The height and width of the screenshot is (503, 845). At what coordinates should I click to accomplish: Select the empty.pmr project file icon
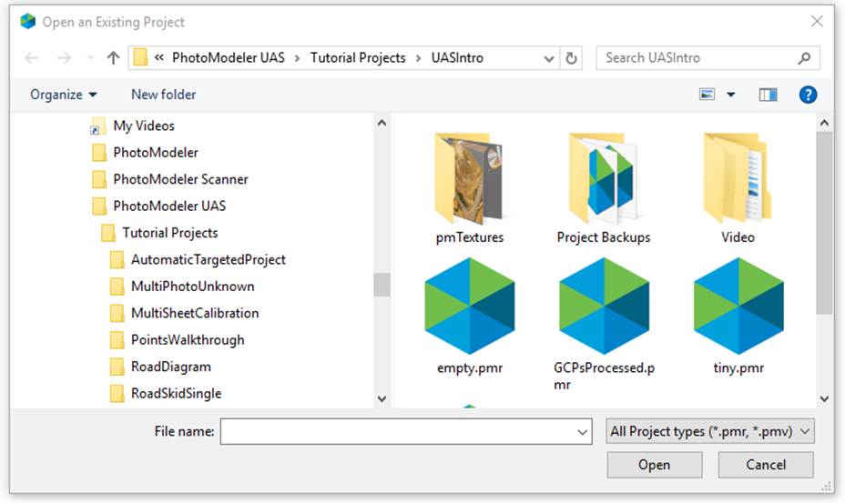[x=469, y=306]
